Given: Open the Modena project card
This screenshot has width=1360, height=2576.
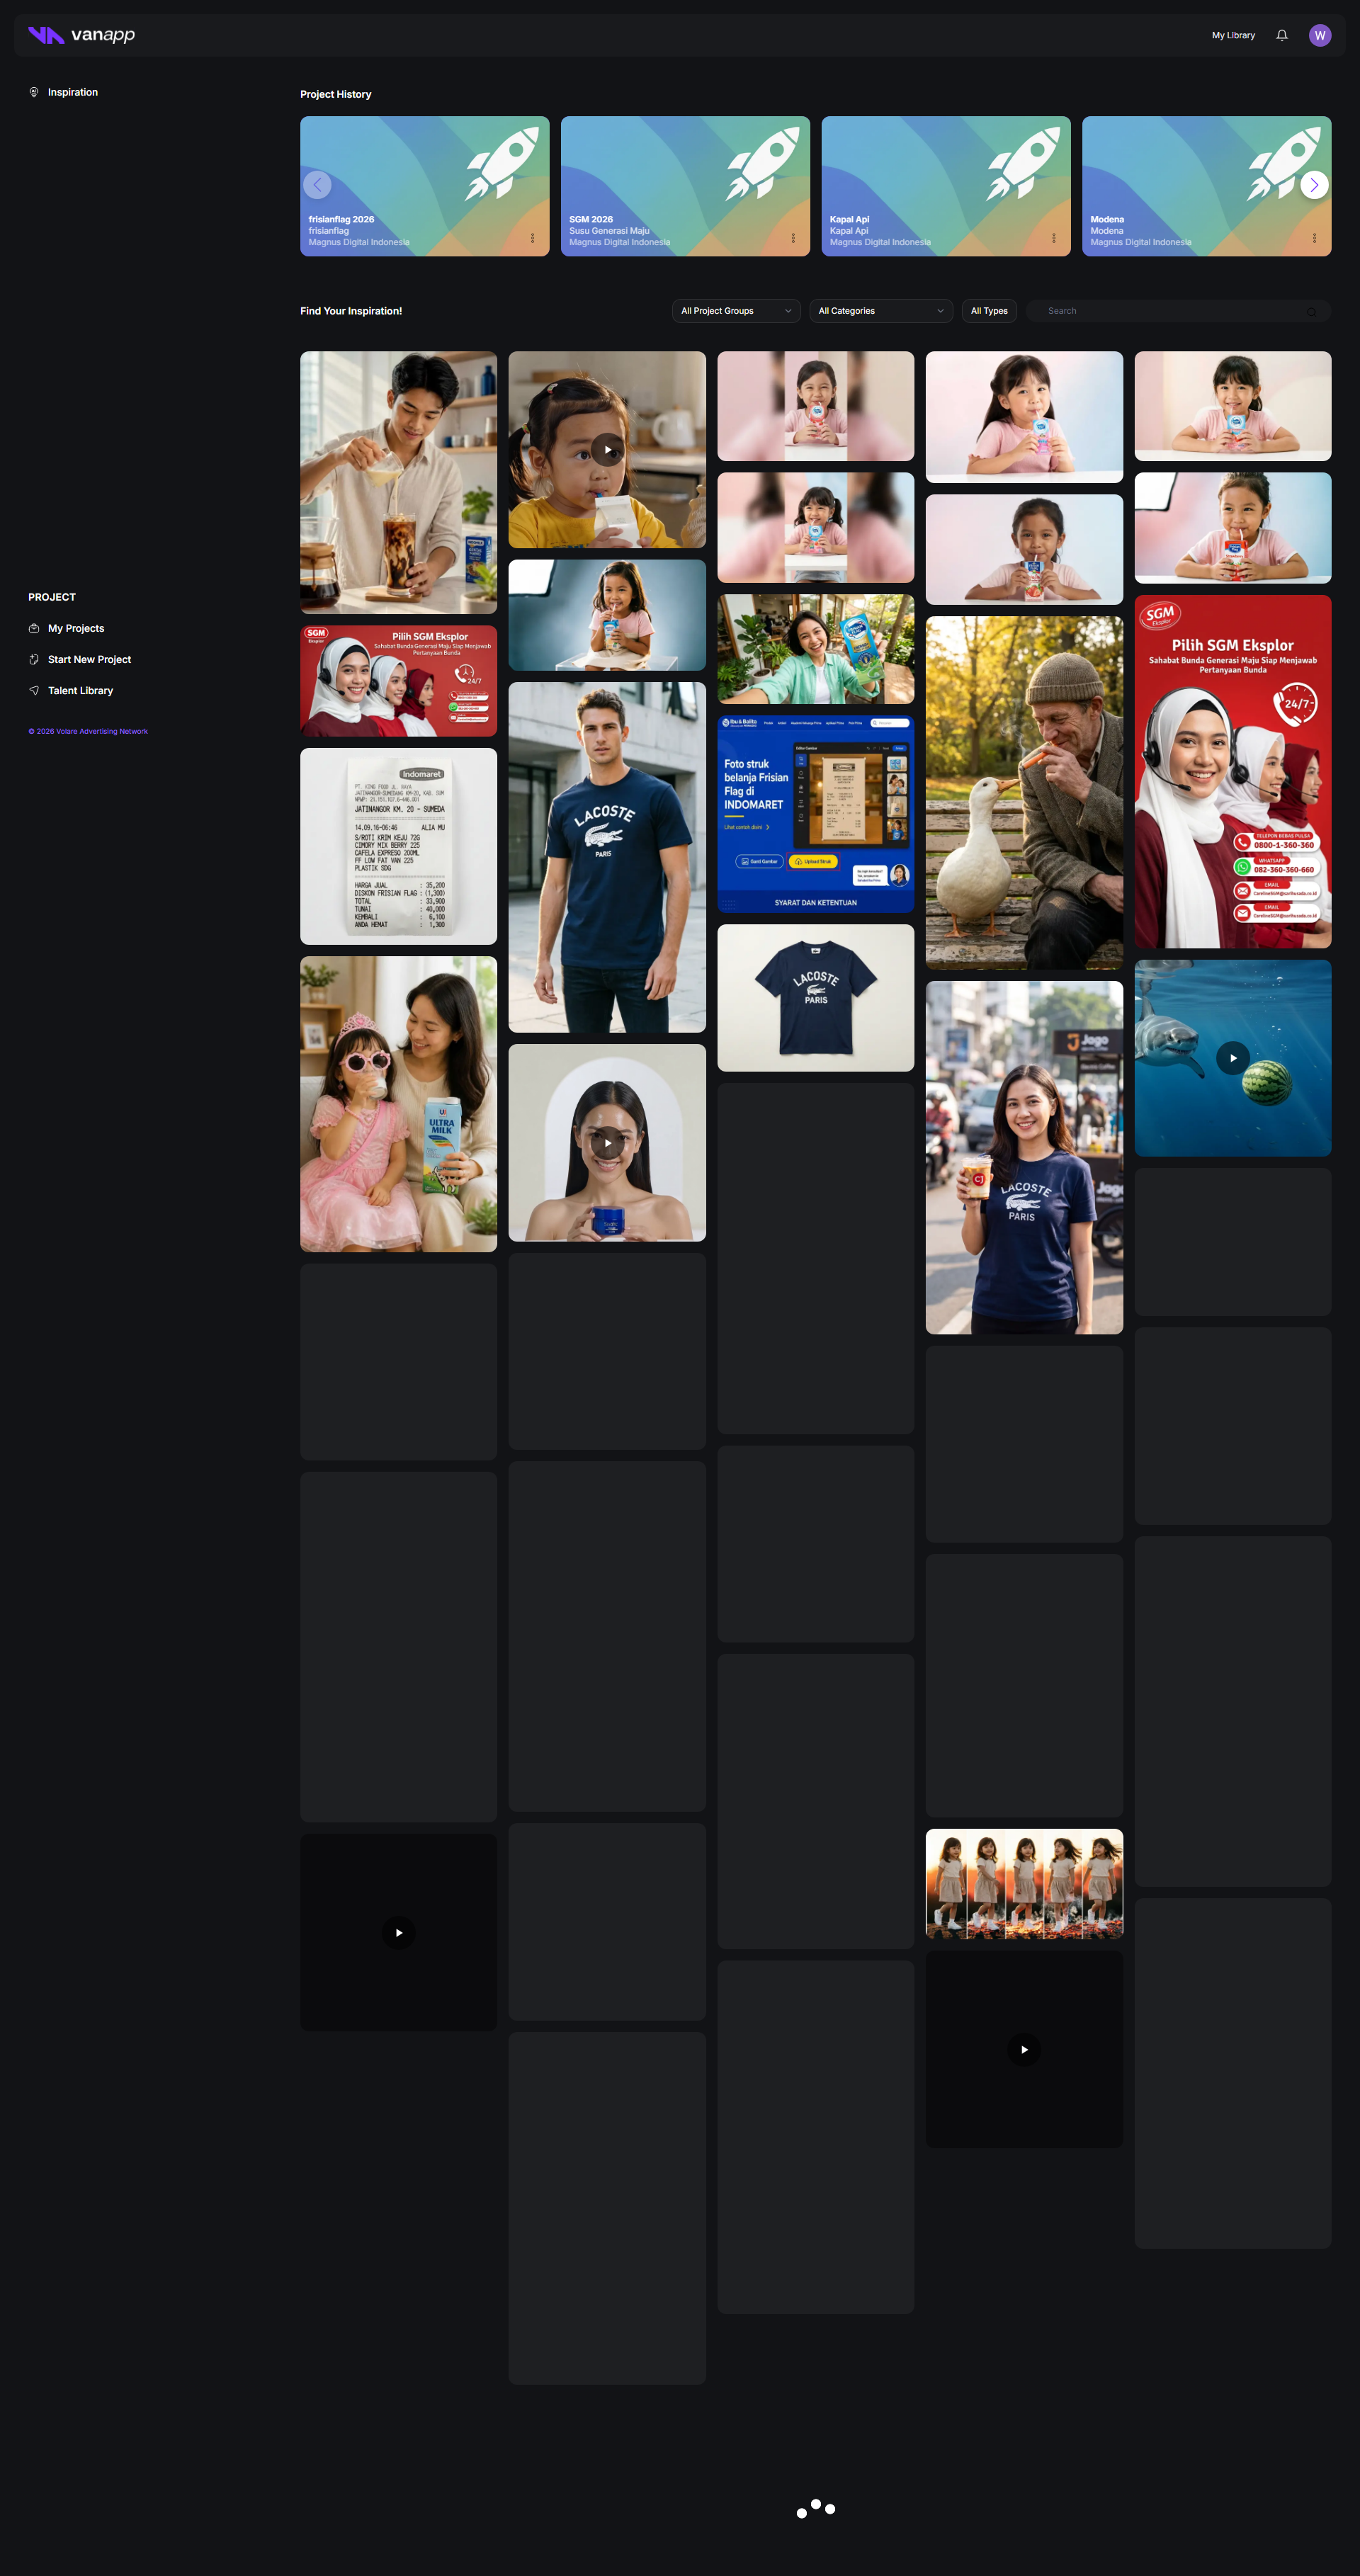Looking at the screenshot, I should pyautogui.click(x=1206, y=186).
